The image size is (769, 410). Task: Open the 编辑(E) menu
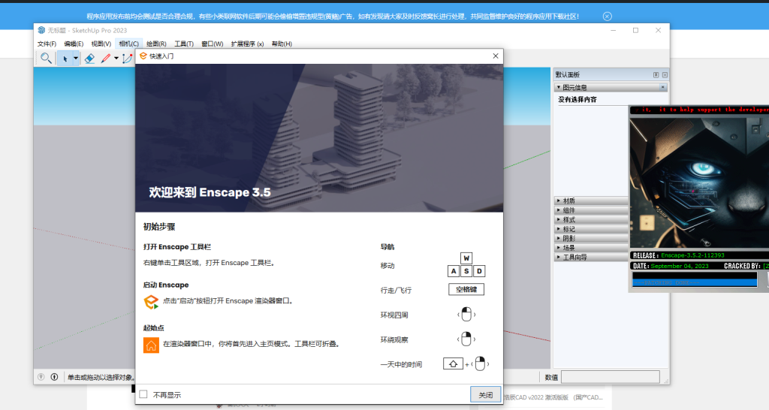tap(74, 44)
